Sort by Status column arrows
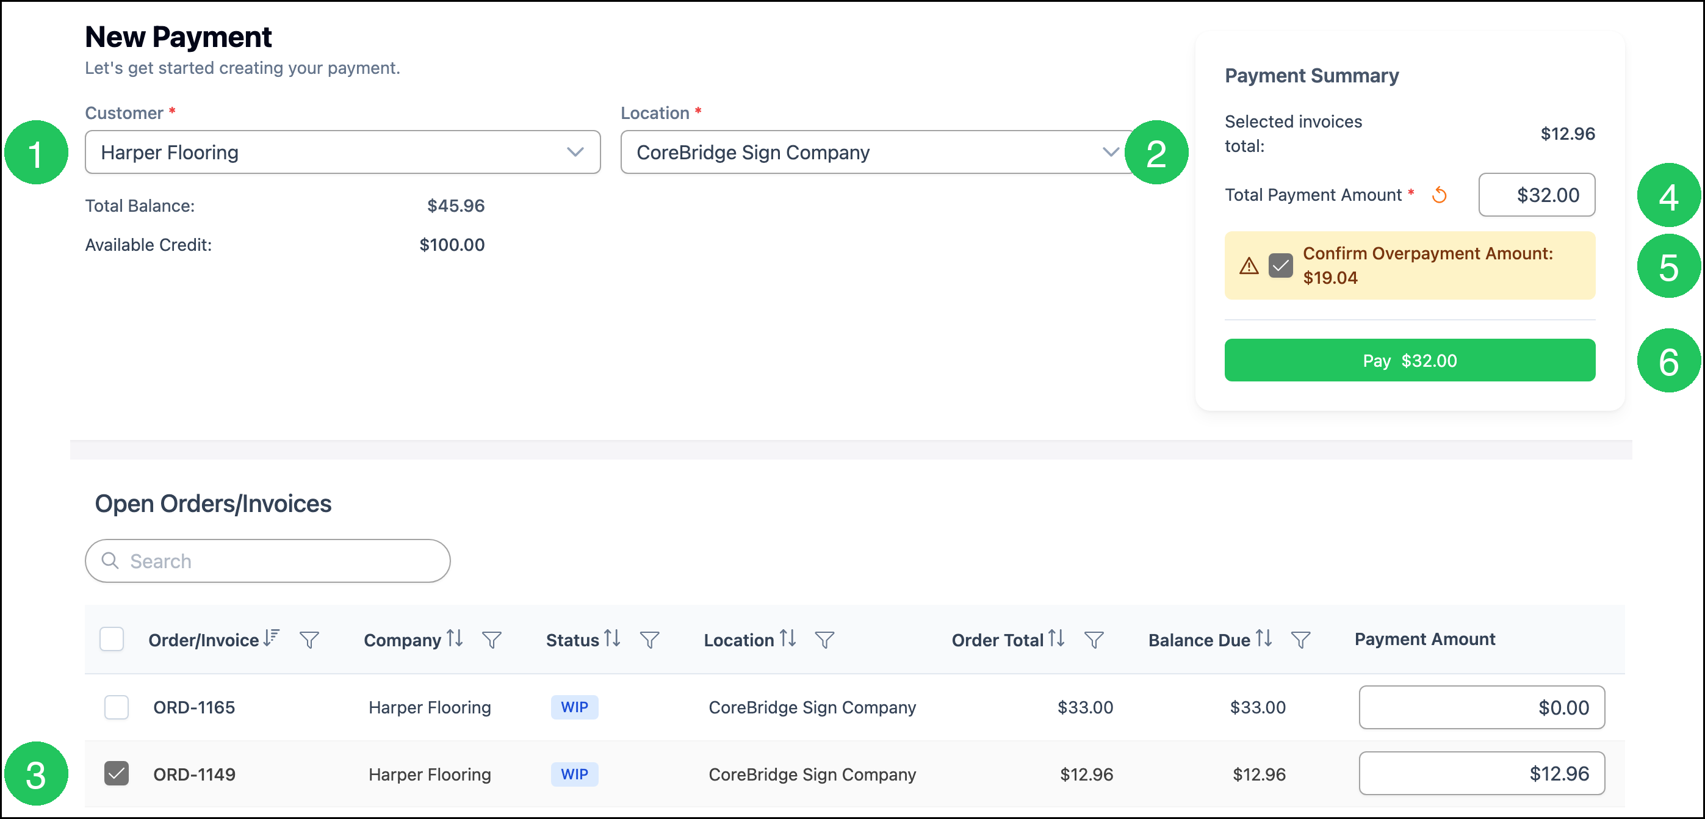 (612, 638)
